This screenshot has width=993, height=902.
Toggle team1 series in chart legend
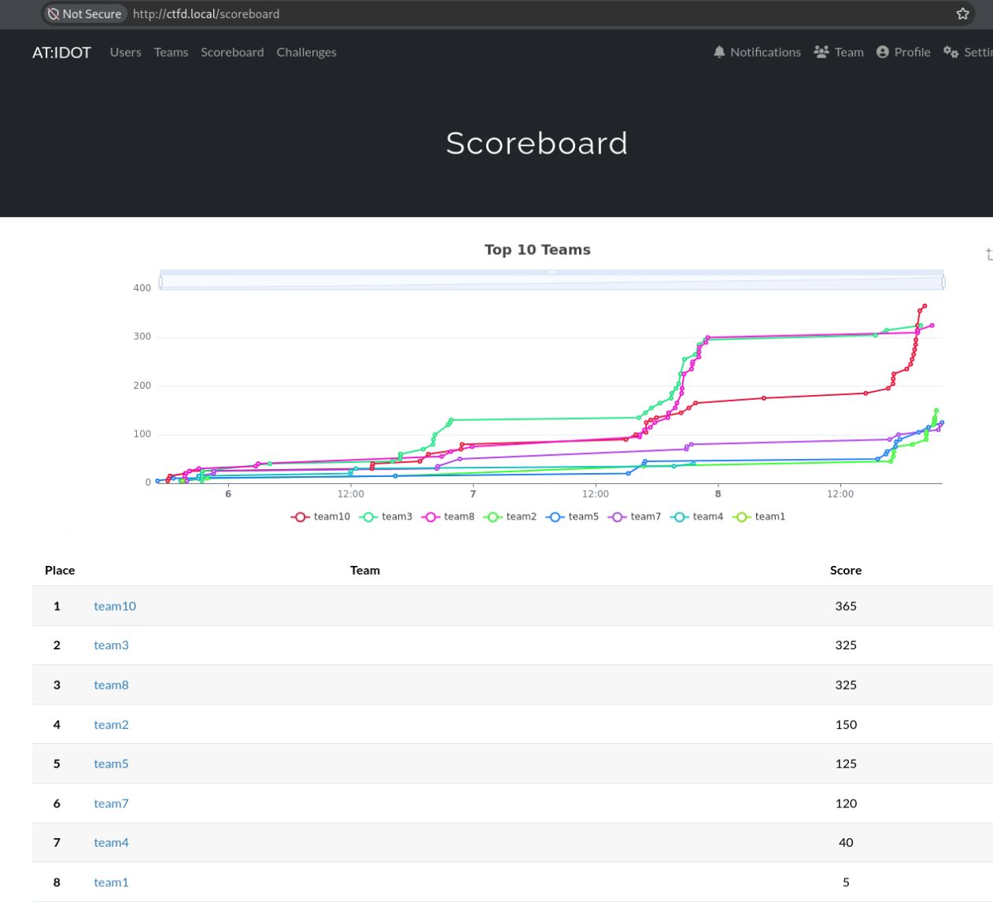tap(759, 516)
